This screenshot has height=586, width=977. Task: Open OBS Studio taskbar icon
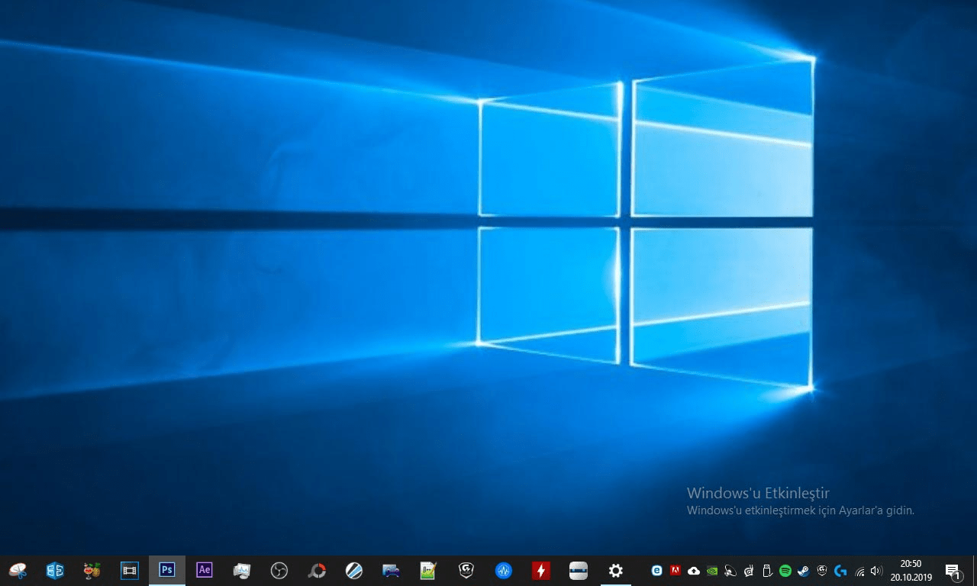pyautogui.click(x=279, y=571)
